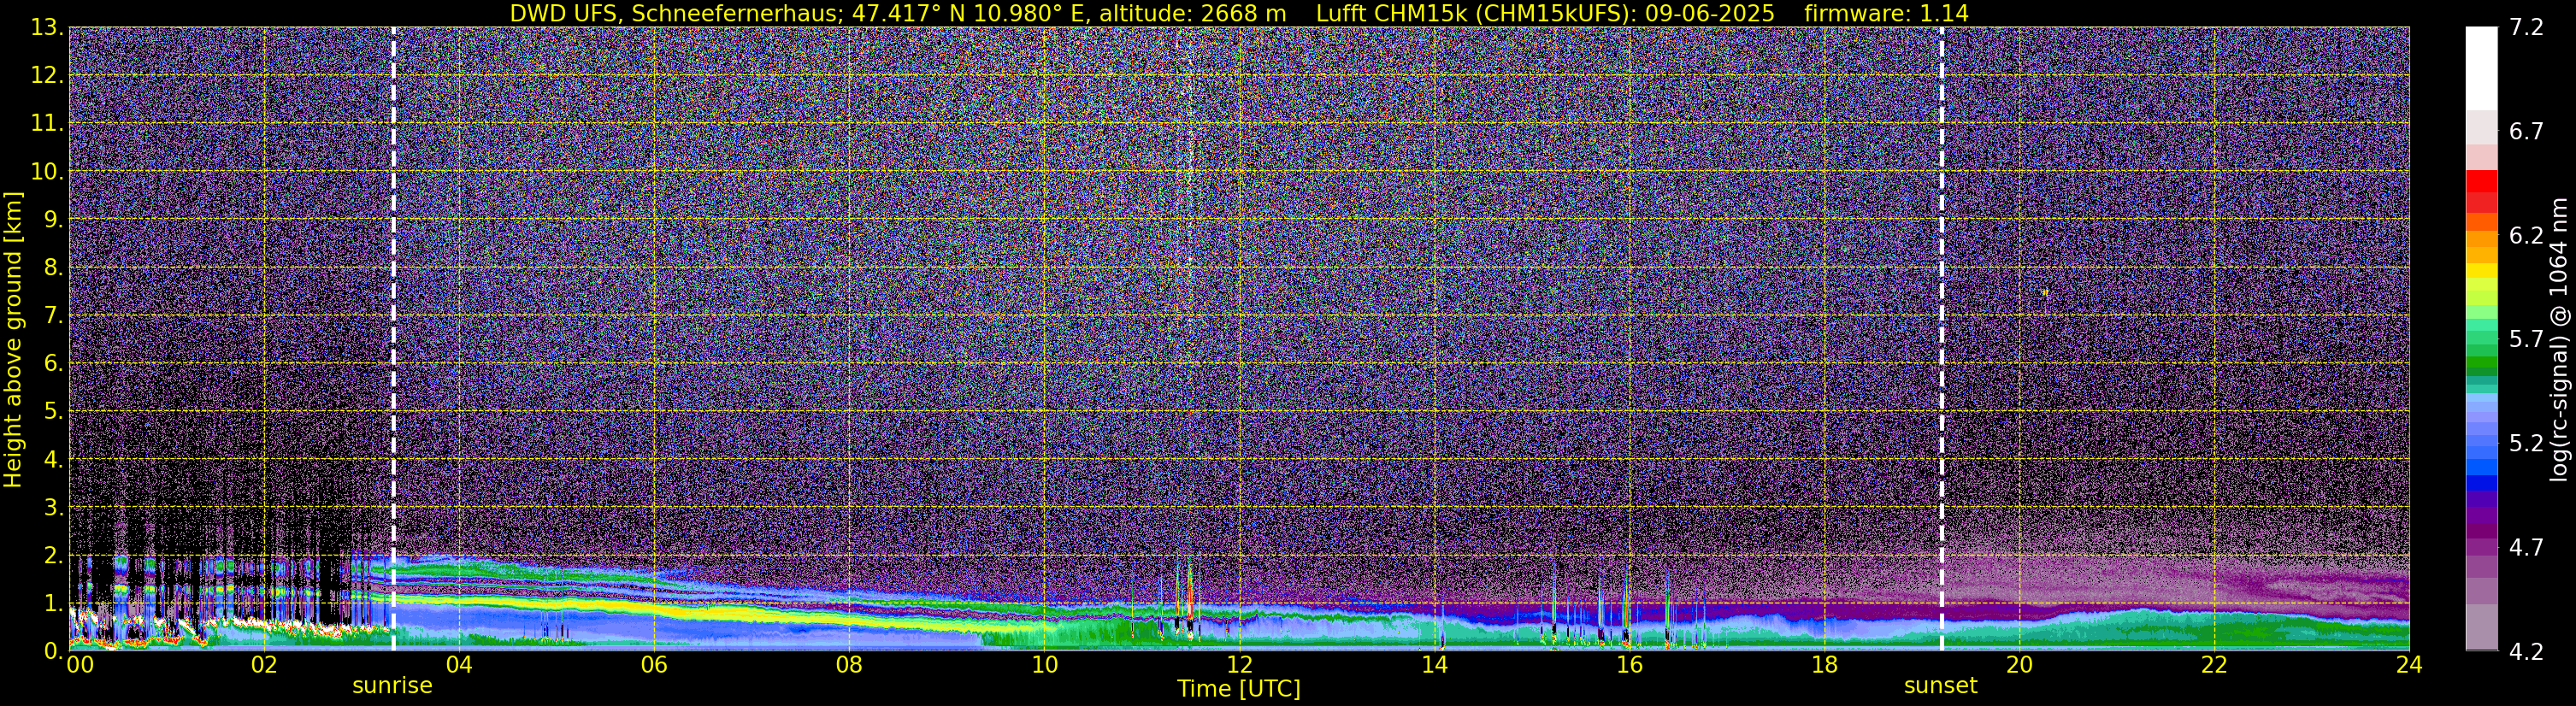Click the height axis tick label '8.'
This screenshot has height=706, width=2576.
click(x=53, y=267)
